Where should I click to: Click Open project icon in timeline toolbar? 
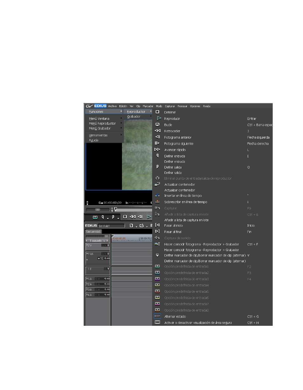(x=142, y=225)
